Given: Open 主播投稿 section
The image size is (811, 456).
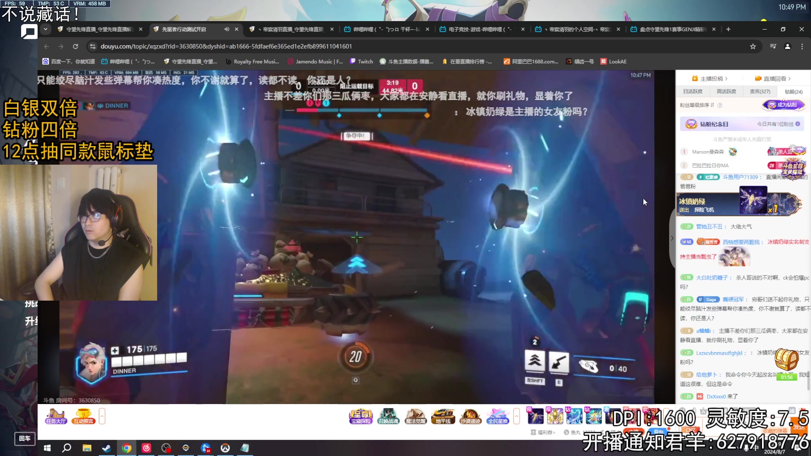Looking at the screenshot, I should 710,79.
